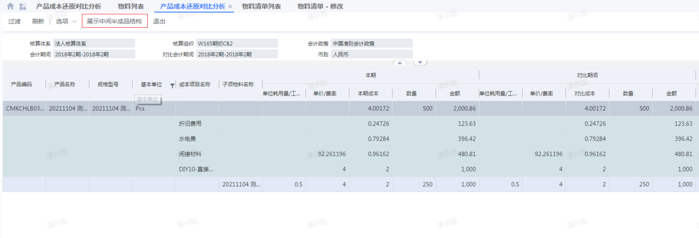The width and height of the screenshot is (699, 238).
Task: Select the CMKCHLB03 product row
Action: click(x=25, y=109)
